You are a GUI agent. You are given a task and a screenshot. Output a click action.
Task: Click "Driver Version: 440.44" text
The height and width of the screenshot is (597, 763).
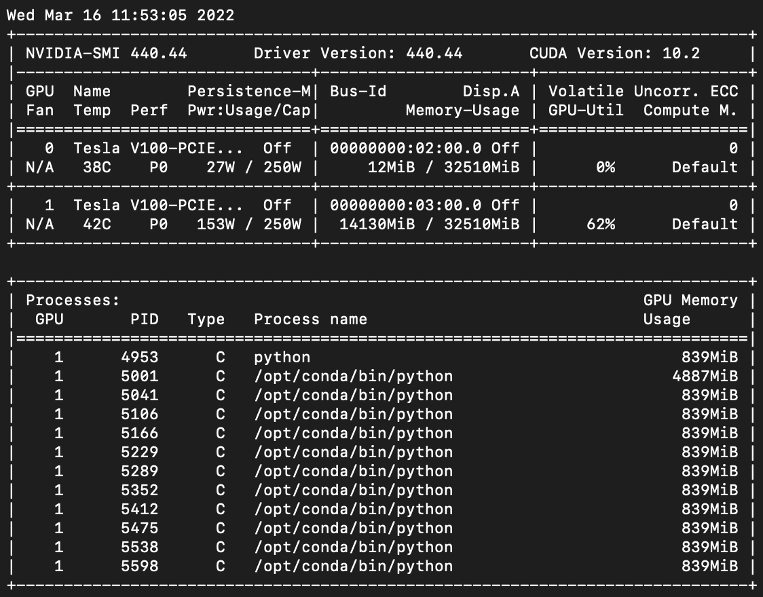click(358, 53)
